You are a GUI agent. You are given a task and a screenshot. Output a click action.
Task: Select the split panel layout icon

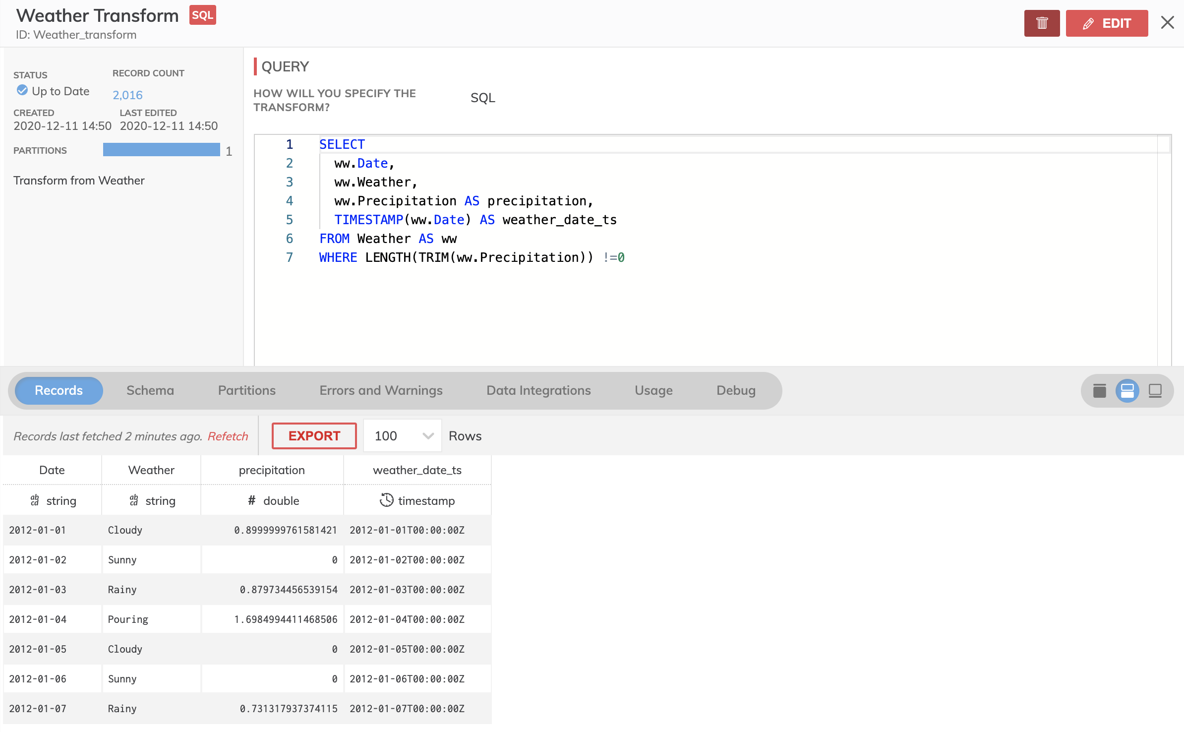[x=1127, y=391]
